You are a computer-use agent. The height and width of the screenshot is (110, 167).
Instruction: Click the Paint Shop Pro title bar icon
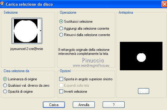click(x=2, y=4)
